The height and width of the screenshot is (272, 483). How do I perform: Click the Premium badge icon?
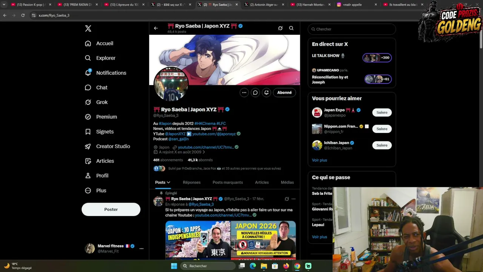pyautogui.click(x=88, y=117)
